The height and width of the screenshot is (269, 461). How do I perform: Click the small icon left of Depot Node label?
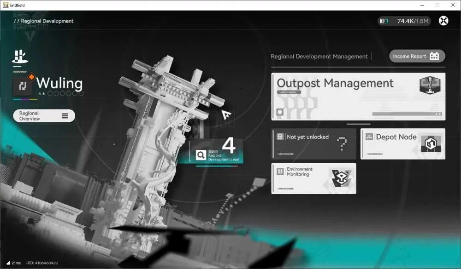coord(369,137)
